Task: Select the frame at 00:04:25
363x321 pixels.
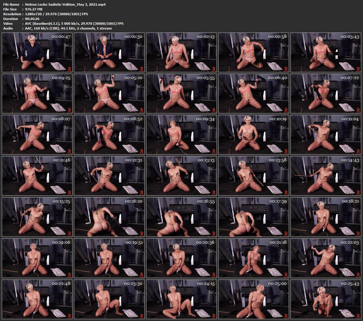Action: coord(37,93)
